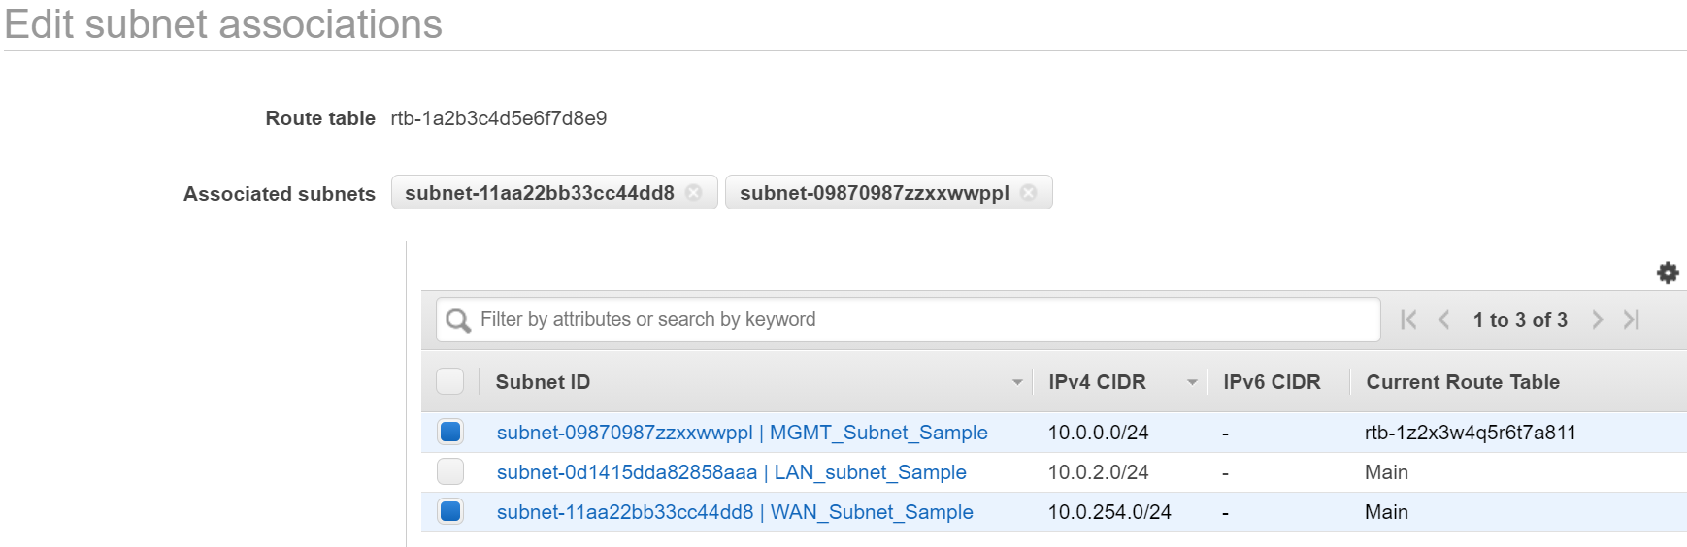Check the LAN_subnet_Sample row checkbox

(x=450, y=472)
